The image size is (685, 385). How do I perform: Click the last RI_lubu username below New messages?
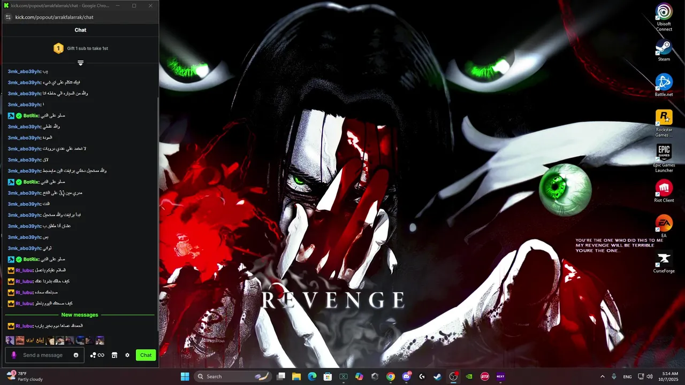[x=24, y=326]
